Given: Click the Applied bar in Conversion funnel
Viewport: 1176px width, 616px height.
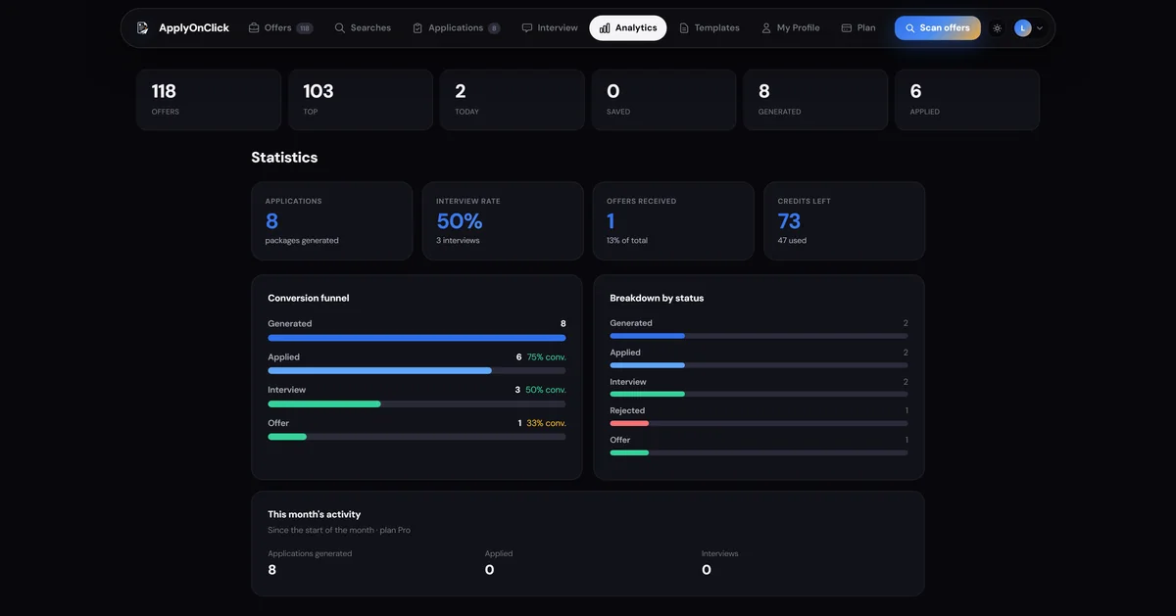Looking at the screenshot, I should [416, 371].
